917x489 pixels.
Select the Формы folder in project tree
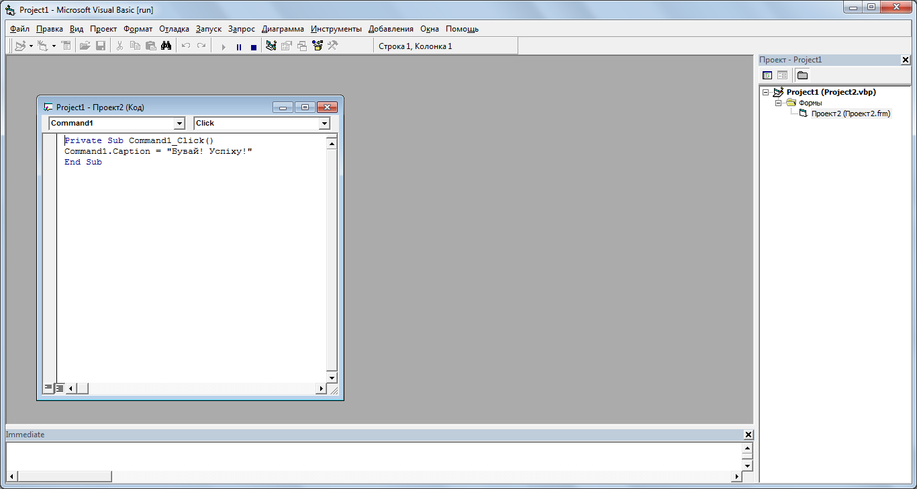click(x=810, y=103)
